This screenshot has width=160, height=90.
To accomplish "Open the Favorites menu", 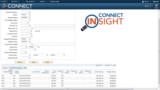I will [x=4, y=1].
